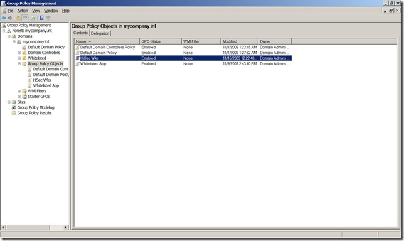Sort by the Owner column header
Viewport: 404px width, 241px height.
click(275, 41)
